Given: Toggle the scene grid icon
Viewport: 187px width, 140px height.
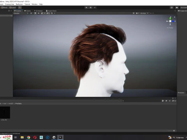Looking at the screenshot, I should (x=52, y=13).
